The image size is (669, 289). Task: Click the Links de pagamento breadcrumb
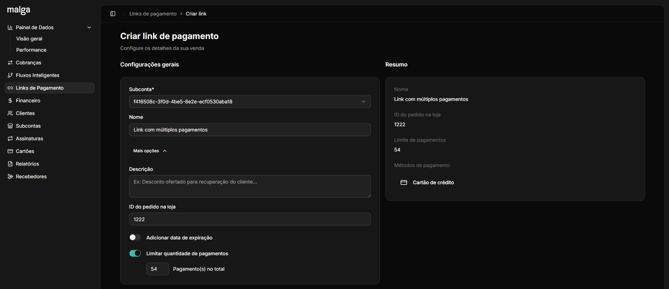pos(153,14)
